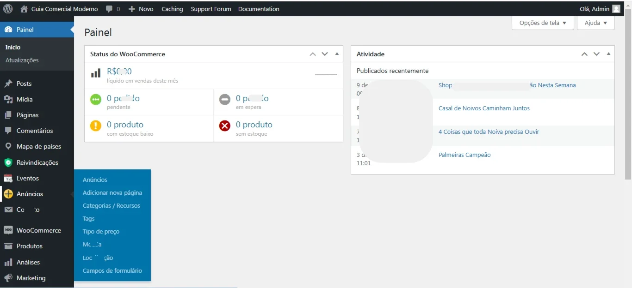Click the home icon beside Guia Comercial Moderno
Image resolution: width=632 pixels, height=288 pixels.
coord(24,9)
